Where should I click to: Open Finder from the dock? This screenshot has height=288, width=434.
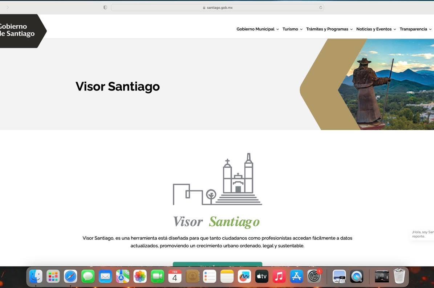click(36, 276)
